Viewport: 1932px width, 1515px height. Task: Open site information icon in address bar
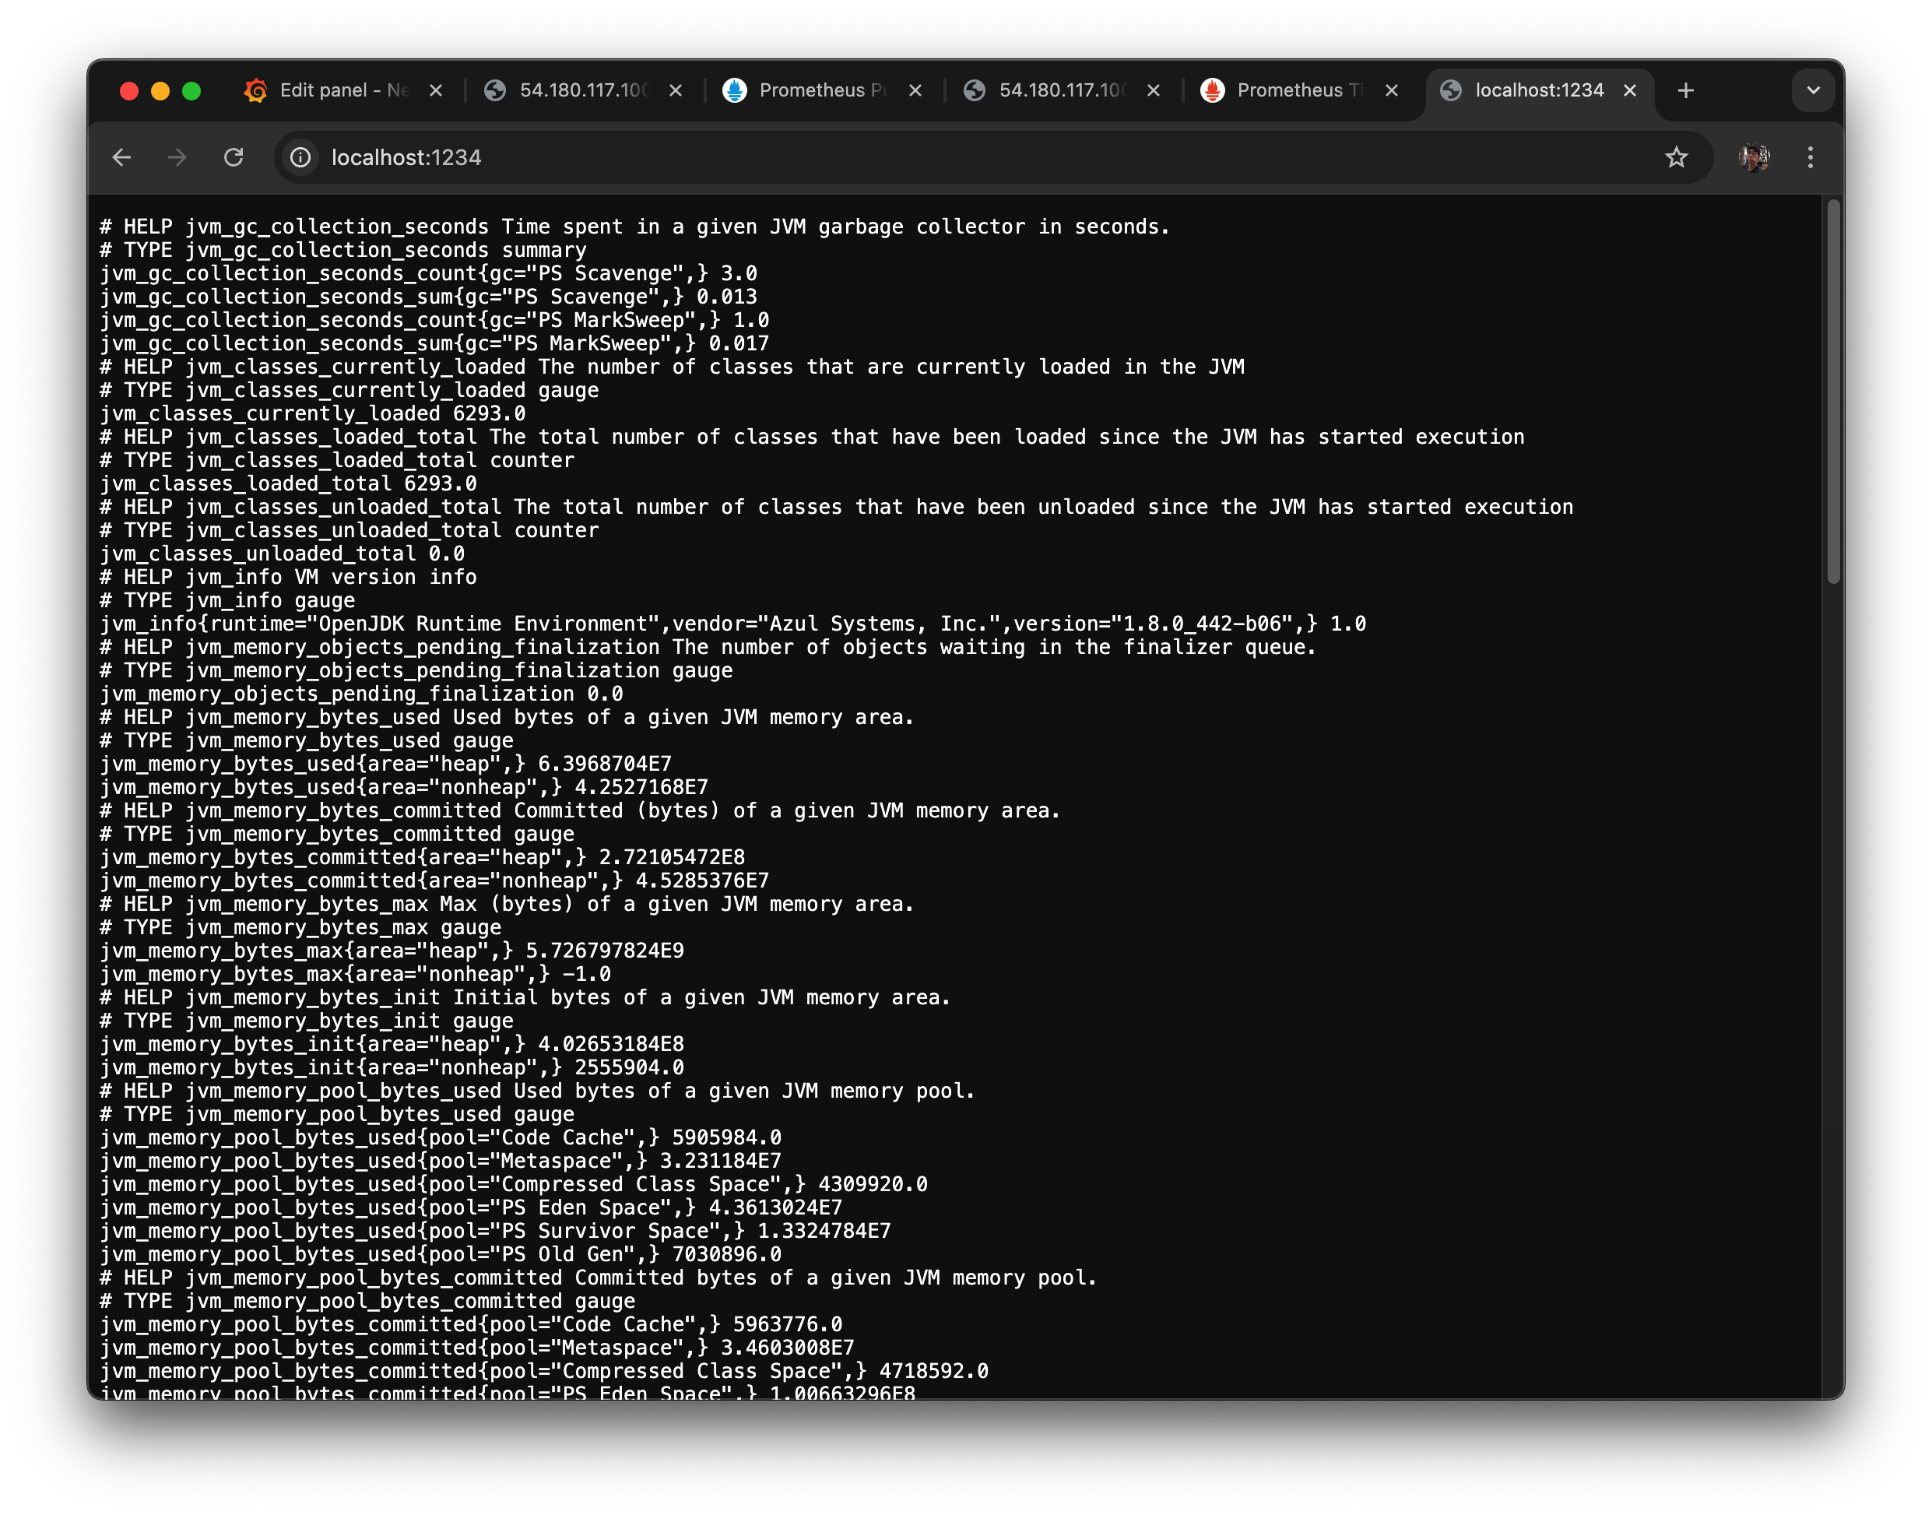coord(300,157)
